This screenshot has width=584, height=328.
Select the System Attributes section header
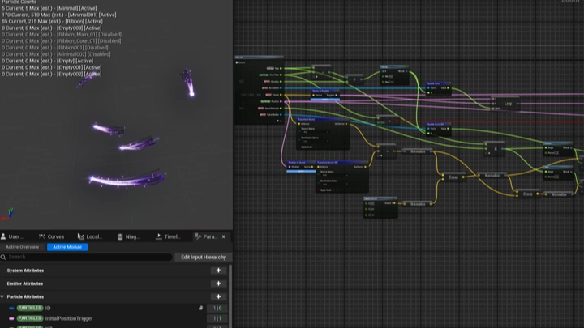point(25,270)
